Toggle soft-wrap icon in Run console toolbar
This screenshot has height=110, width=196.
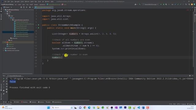tap(7, 84)
